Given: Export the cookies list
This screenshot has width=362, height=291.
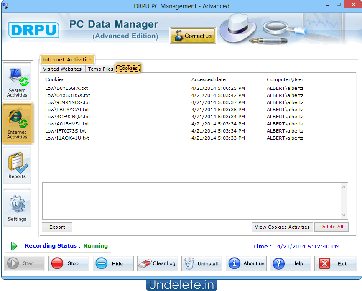Looking at the screenshot, I should [x=57, y=227].
